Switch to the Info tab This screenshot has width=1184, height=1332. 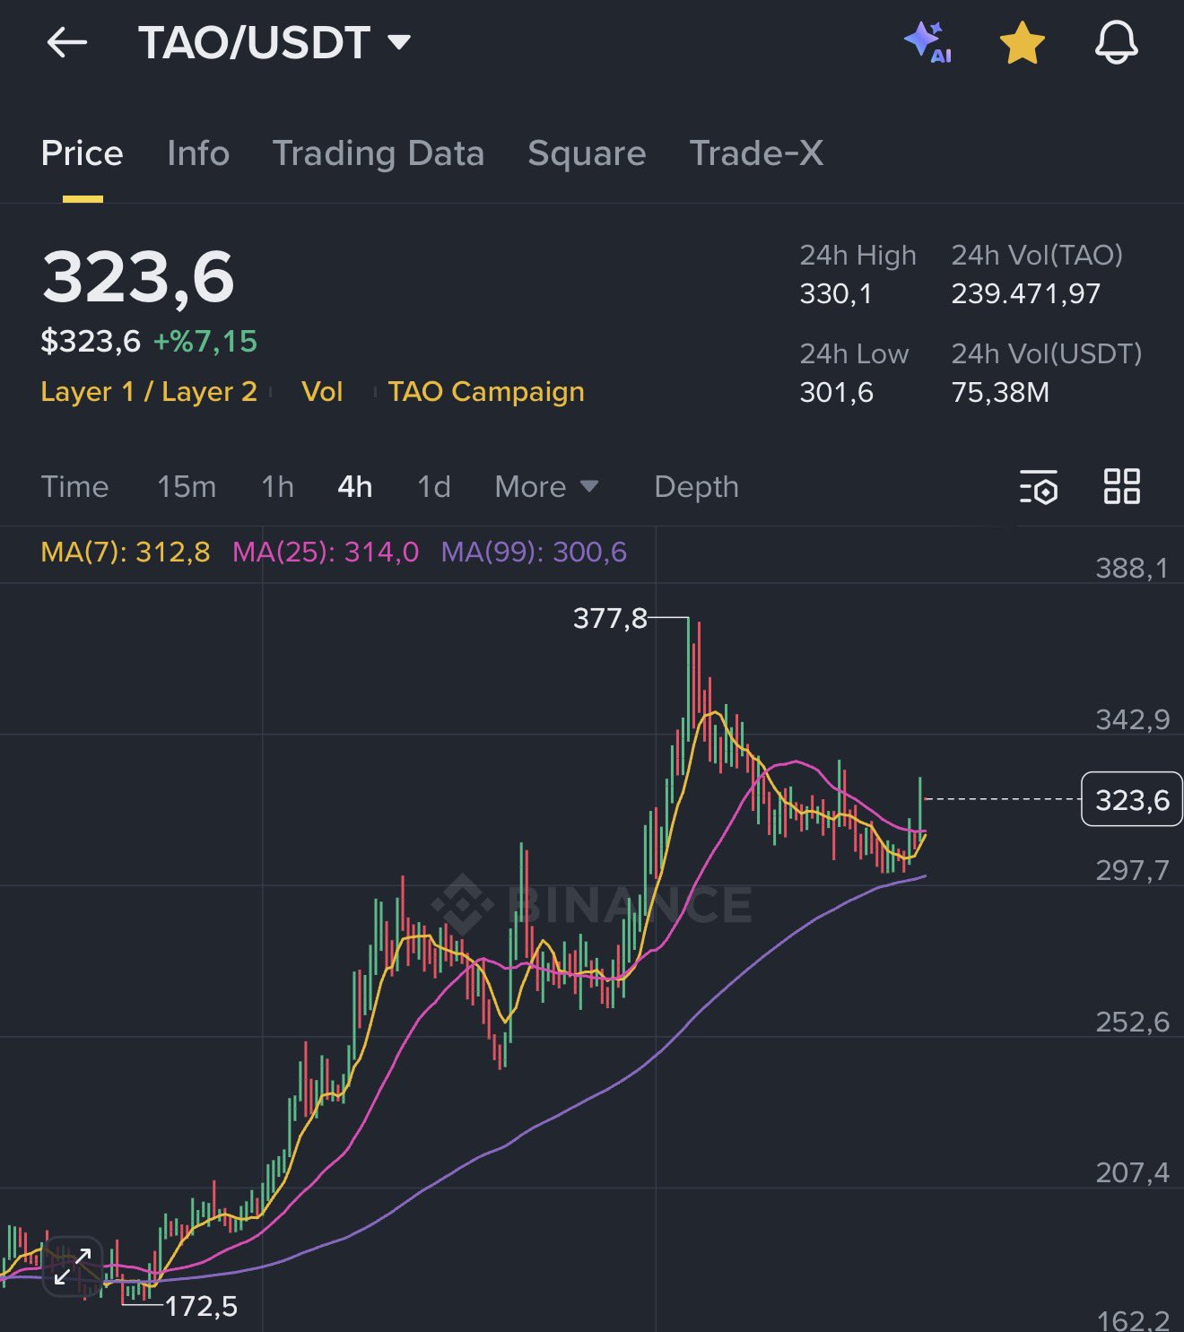click(x=198, y=153)
